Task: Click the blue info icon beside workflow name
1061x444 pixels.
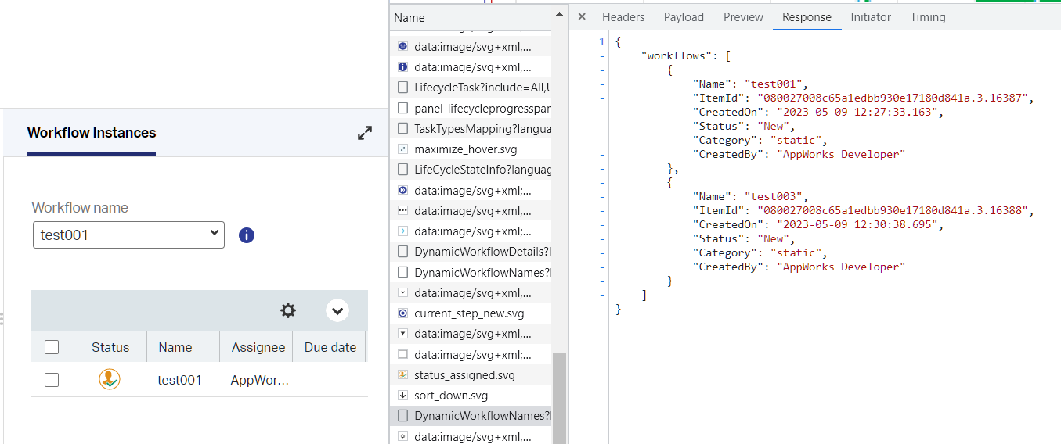Action: point(247,235)
